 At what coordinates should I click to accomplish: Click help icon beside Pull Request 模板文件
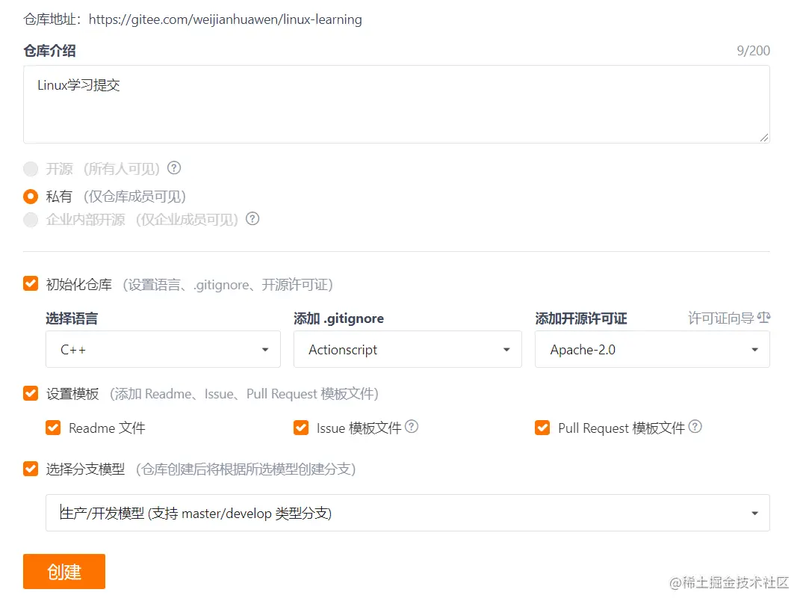pyautogui.click(x=695, y=426)
